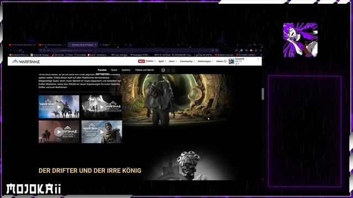Open the Events dropdown menu
Viewport: 353px width, 198px height.
coord(151,61)
